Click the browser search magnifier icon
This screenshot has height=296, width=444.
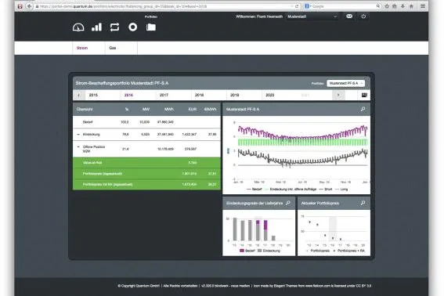(378, 6)
